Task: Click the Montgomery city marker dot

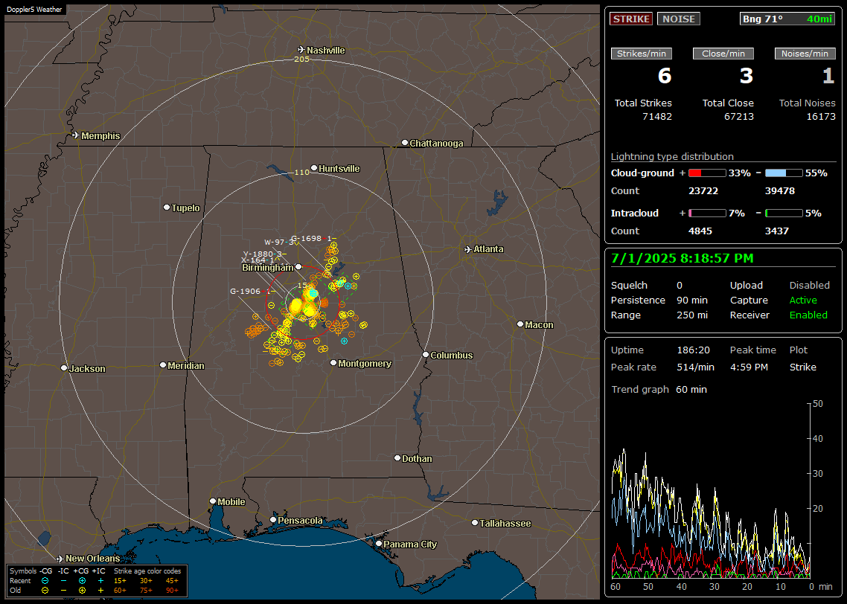Action: [333, 363]
